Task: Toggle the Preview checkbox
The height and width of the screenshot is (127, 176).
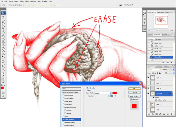Action: (131, 99)
